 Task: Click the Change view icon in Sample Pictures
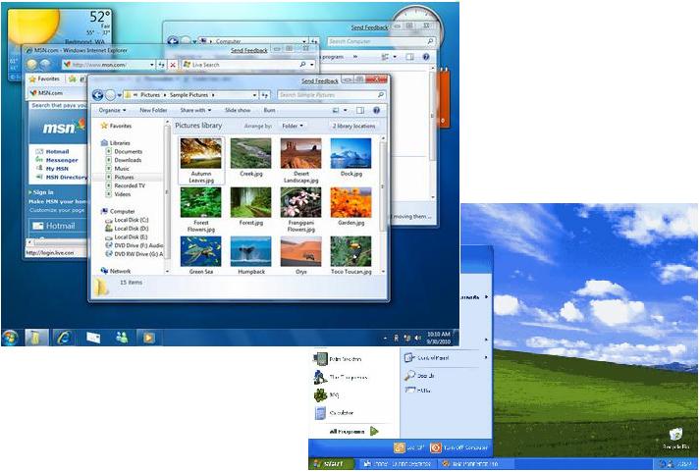pyautogui.click(x=336, y=110)
